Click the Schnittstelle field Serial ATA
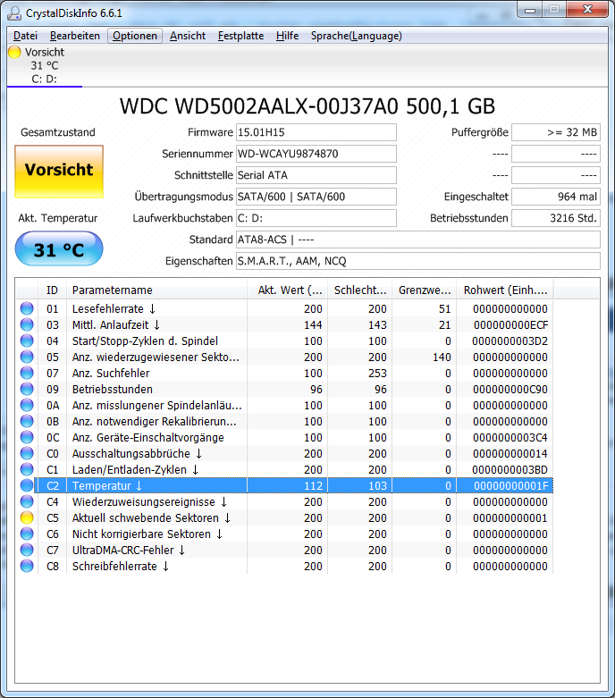The width and height of the screenshot is (615, 698). (x=316, y=175)
